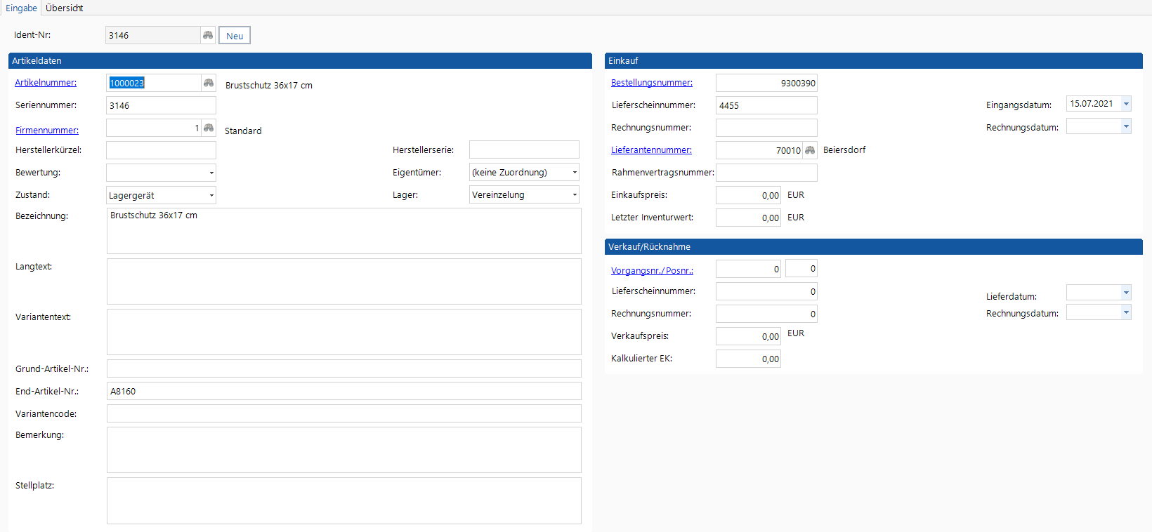Click into the Langtext text area
1152x532 pixels.
click(343, 281)
